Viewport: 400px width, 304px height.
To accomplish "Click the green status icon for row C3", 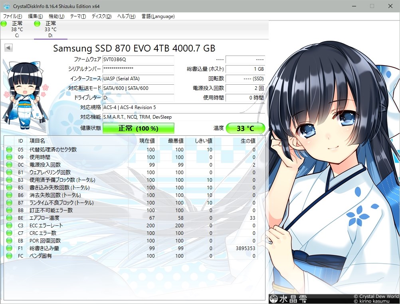I will (x=9, y=225).
